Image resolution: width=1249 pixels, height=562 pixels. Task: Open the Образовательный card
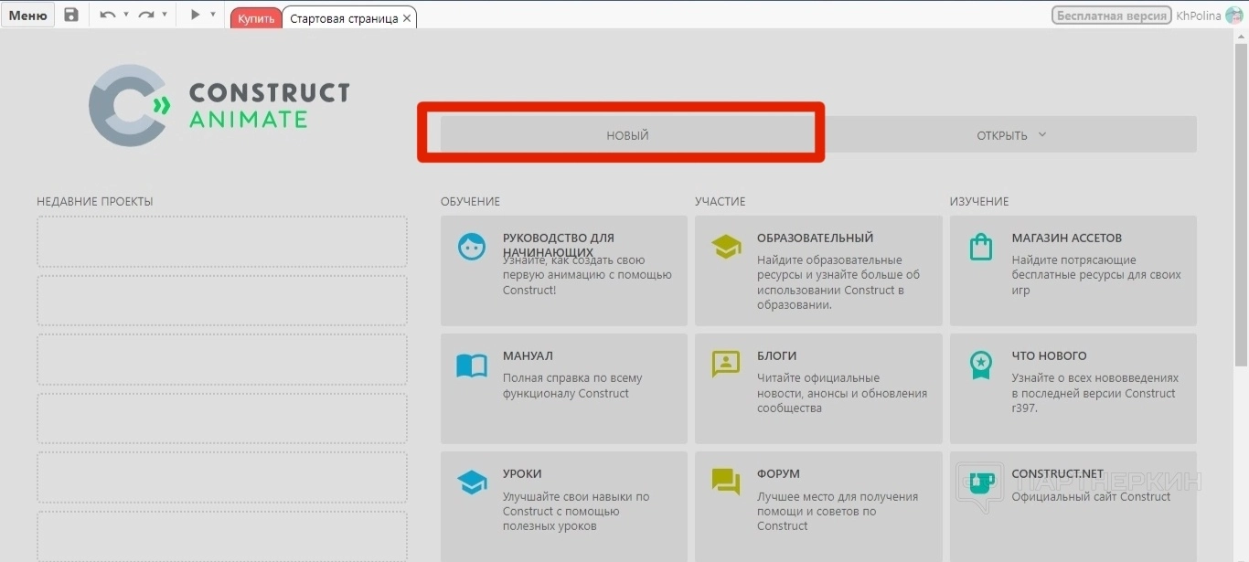pyautogui.click(x=818, y=270)
